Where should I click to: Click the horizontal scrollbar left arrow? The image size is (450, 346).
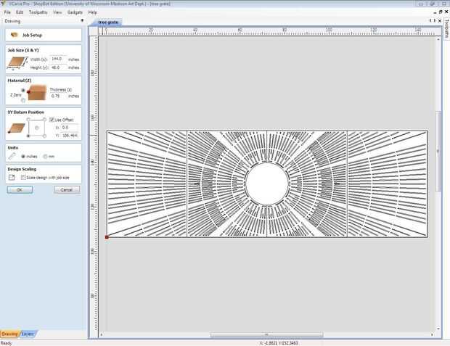(x=102, y=334)
